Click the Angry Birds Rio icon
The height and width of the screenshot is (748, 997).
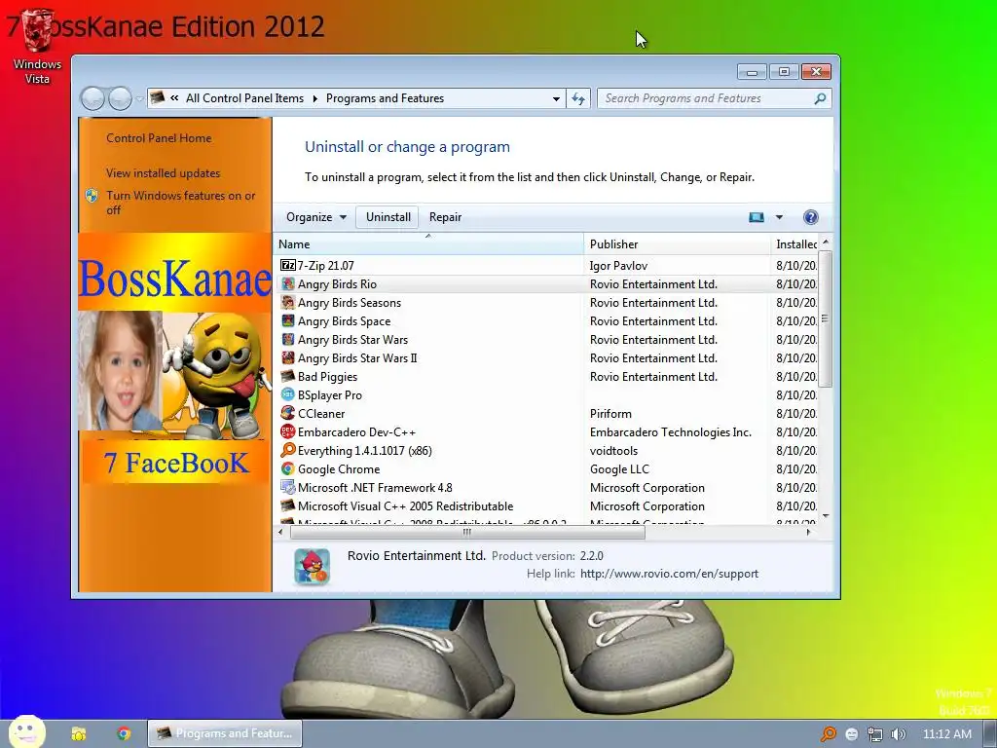pos(288,283)
